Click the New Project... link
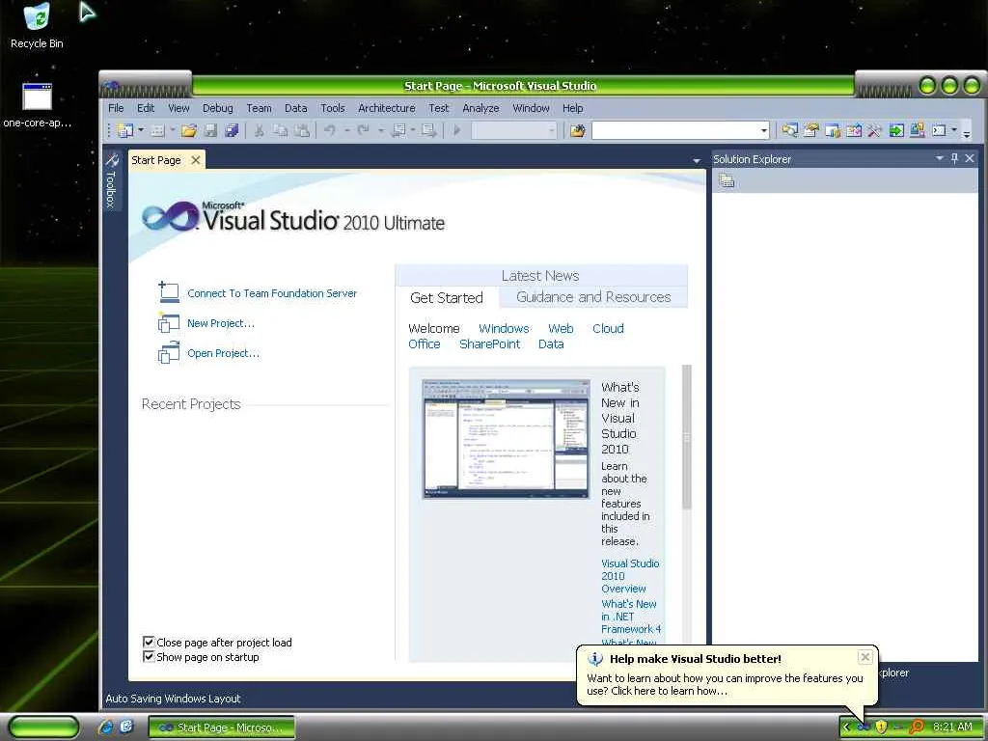The image size is (988, 741). [x=221, y=323]
